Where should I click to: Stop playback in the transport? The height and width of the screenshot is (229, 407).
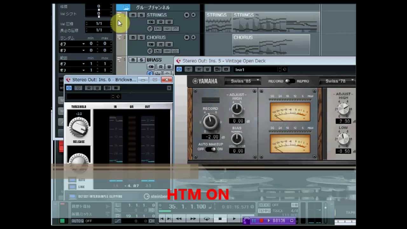(220, 219)
